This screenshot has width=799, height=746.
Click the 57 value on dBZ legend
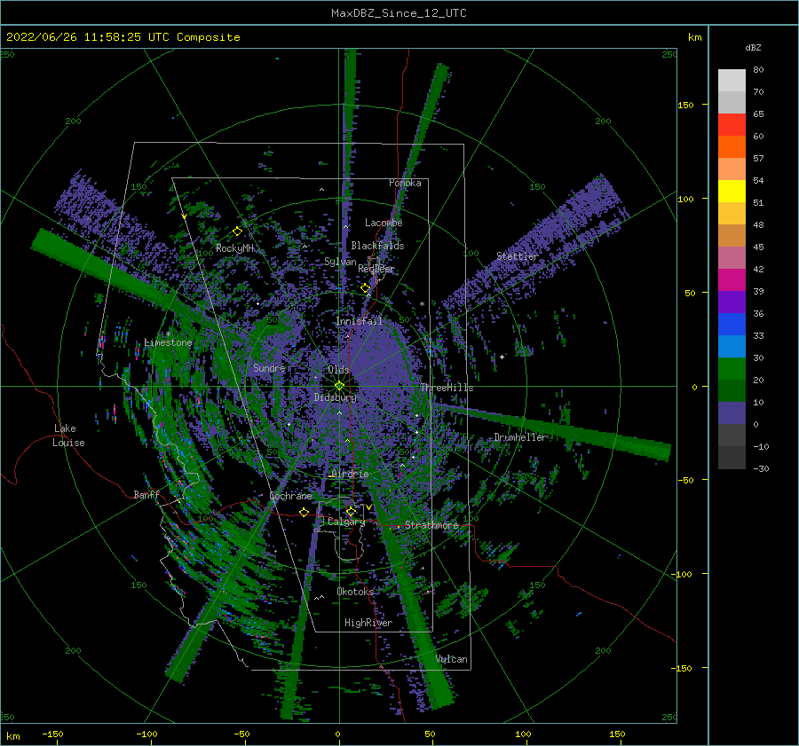click(x=758, y=159)
